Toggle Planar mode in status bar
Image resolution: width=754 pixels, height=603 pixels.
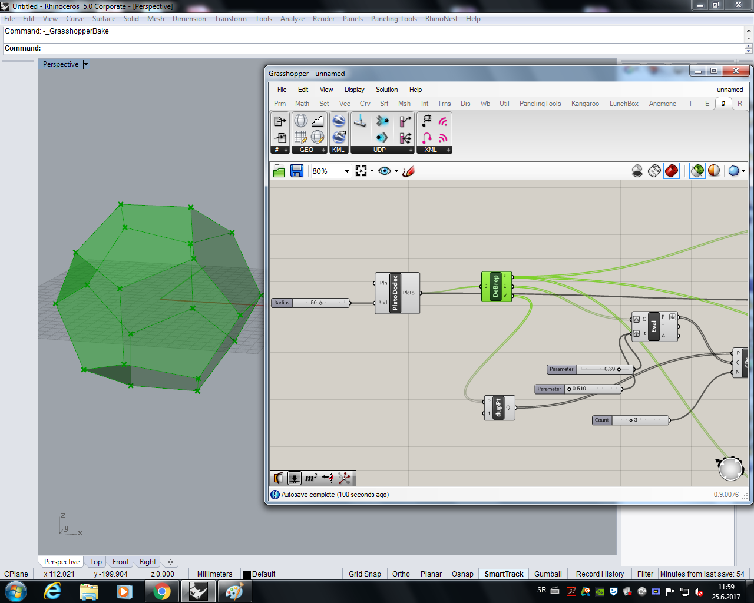(431, 574)
